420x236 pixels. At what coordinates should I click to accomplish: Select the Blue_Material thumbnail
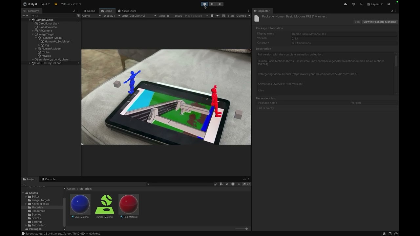[80, 204]
